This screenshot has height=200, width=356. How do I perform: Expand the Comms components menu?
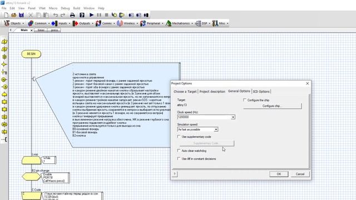pyautogui.click(x=105, y=23)
